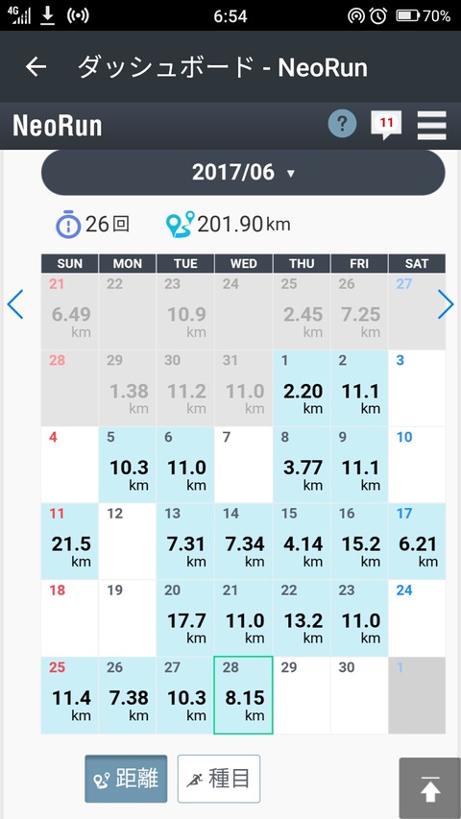The image size is (461, 819).
Task: Open June 11 run of 21.5 km
Action: (69, 542)
